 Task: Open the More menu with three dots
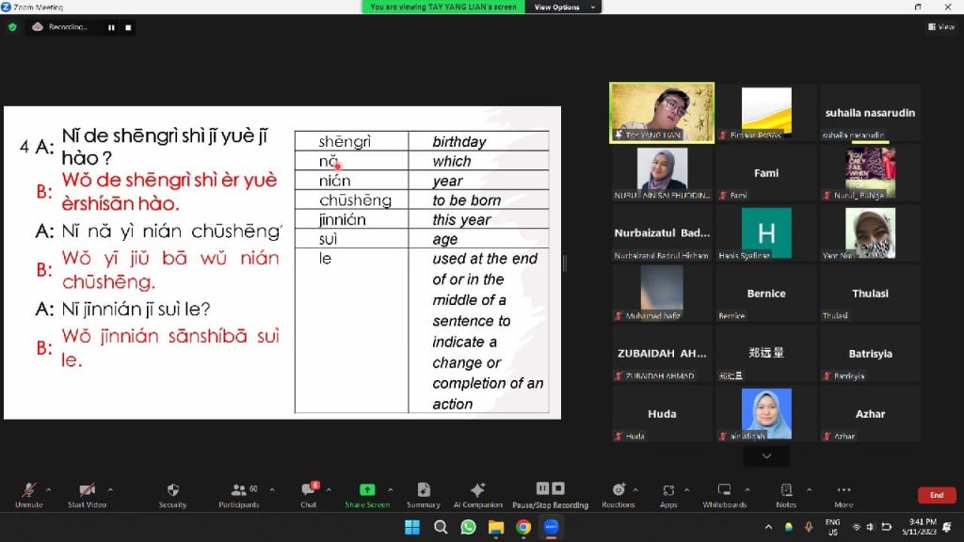pyautogui.click(x=843, y=494)
